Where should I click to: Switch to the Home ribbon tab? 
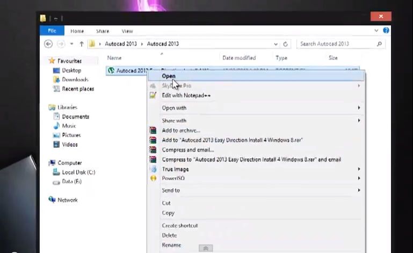[x=77, y=31]
